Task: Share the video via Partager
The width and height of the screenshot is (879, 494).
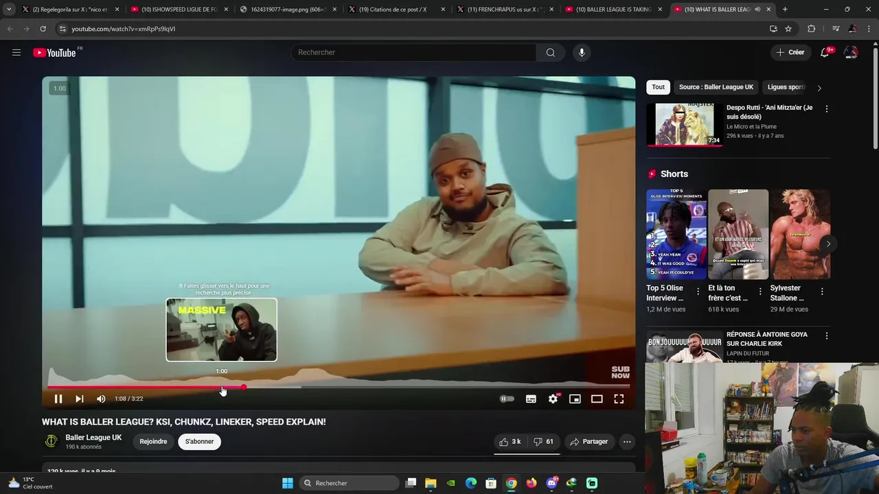Action: pyautogui.click(x=589, y=442)
